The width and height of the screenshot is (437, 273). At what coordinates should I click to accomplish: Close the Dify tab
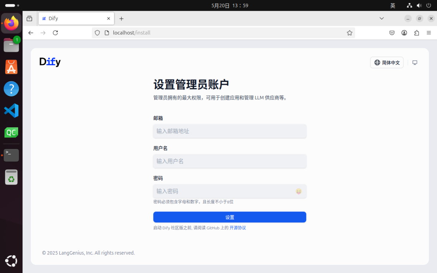pyautogui.click(x=109, y=18)
